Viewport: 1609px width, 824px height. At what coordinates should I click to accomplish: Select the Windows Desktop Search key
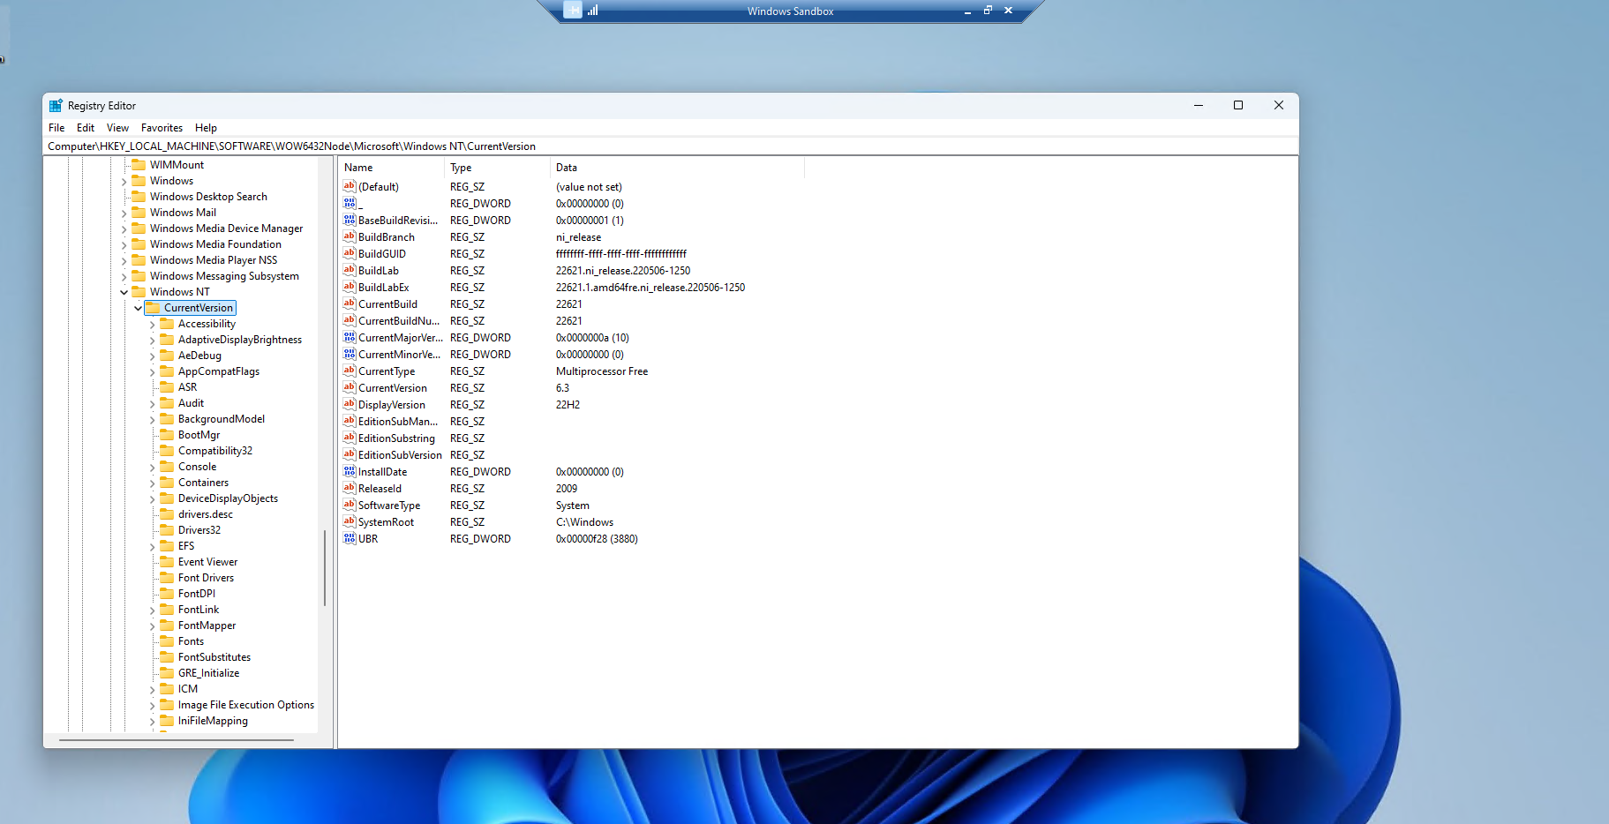[208, 197]
